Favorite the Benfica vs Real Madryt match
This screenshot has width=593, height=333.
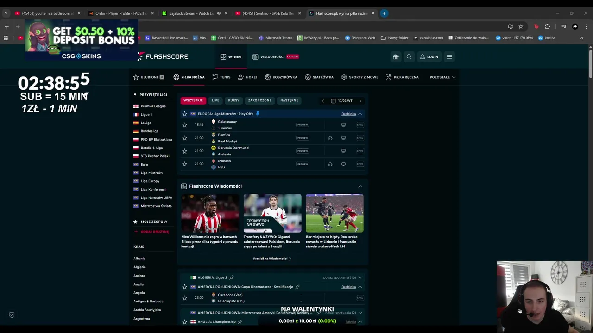coord(185,138)
